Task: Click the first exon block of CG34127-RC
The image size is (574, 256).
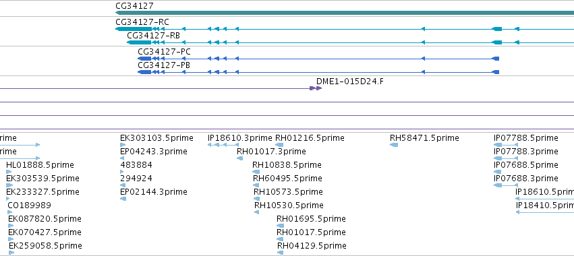Action: point(134,29)
